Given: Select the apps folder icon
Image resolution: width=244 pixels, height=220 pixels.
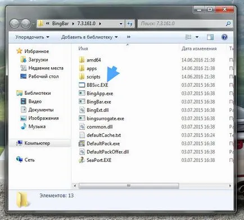Looking at the screenshot, I should click(82, 68).
